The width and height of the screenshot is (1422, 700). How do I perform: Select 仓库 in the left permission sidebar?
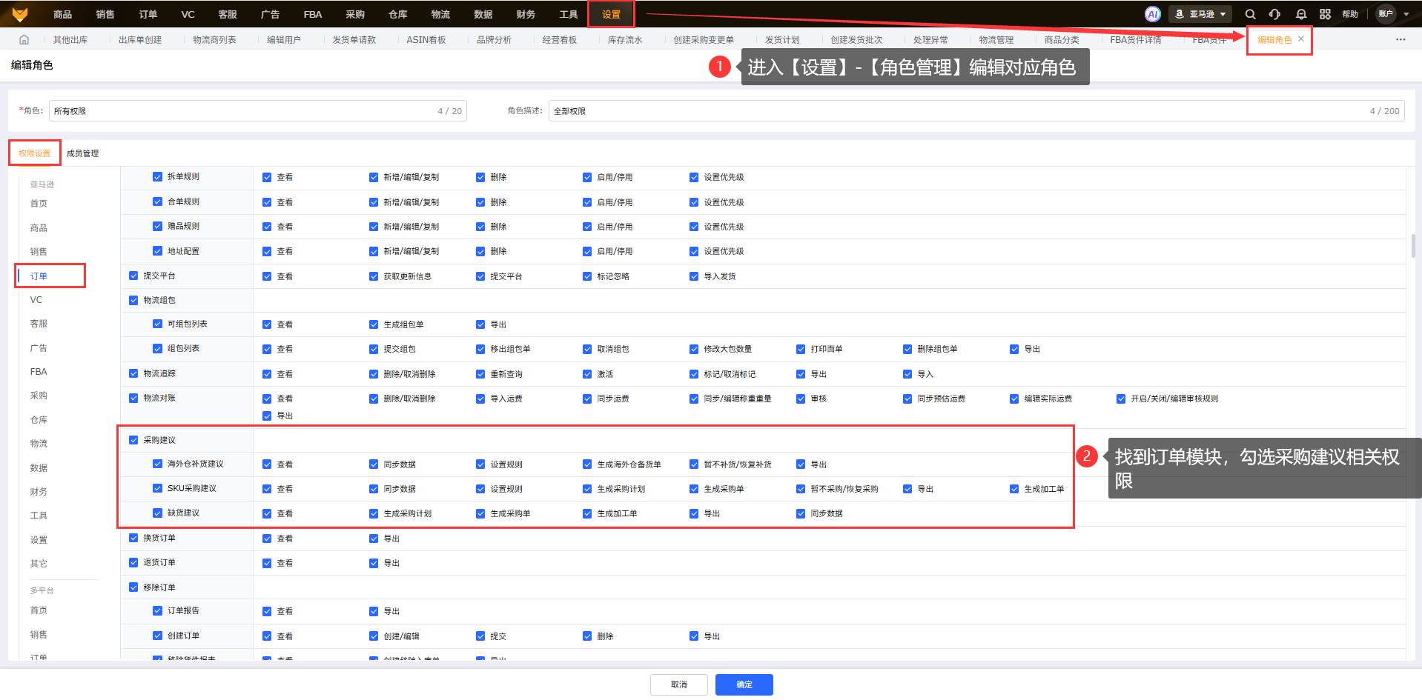pos(39,420)
